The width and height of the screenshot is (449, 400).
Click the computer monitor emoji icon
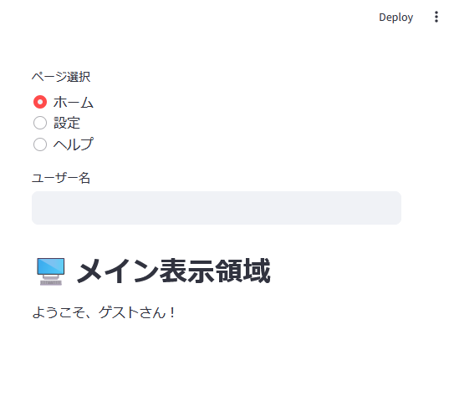[51, 271]
